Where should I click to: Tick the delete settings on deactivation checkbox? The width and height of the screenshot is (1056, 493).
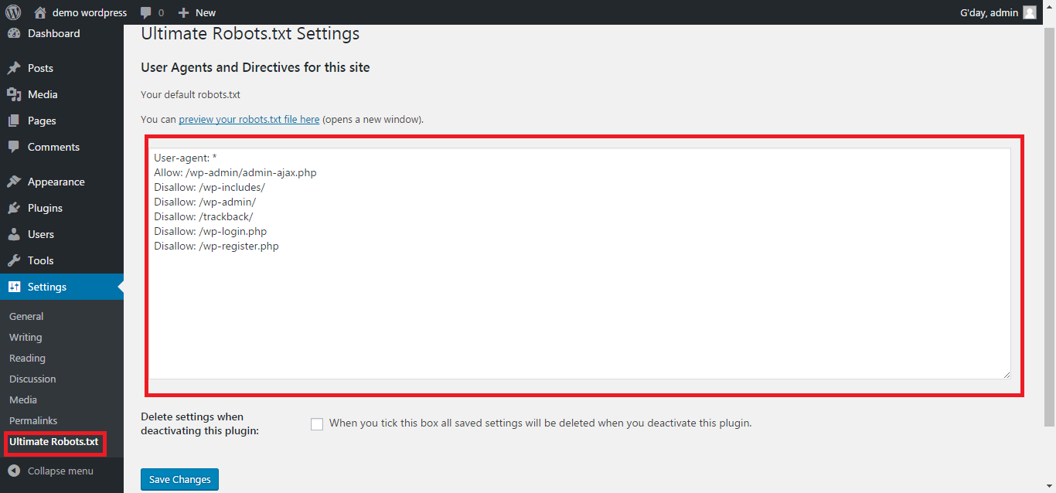pos(317,424)
